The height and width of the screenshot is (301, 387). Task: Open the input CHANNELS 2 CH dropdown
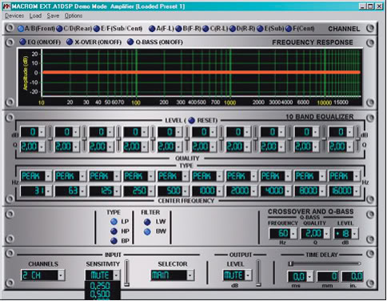pos(61,275)
